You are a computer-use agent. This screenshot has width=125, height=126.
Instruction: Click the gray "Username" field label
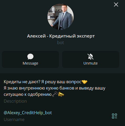coord(14,119)
